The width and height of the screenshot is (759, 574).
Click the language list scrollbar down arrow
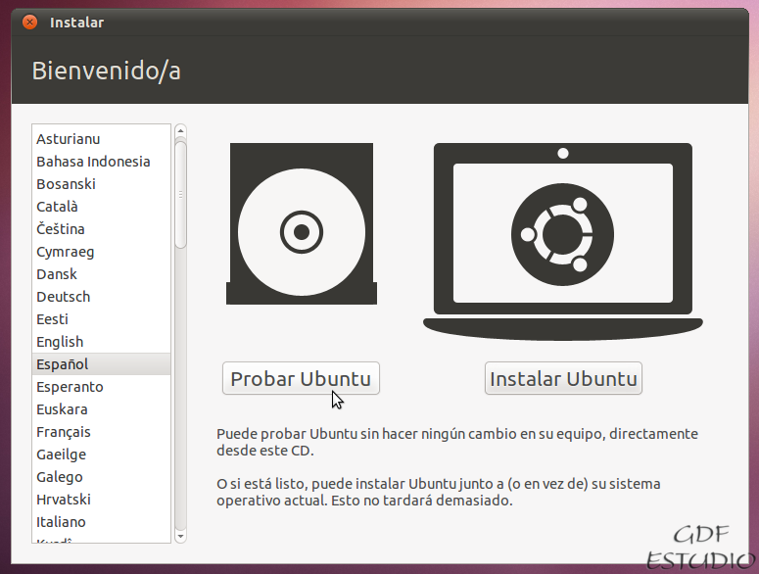tap(180, 536)
